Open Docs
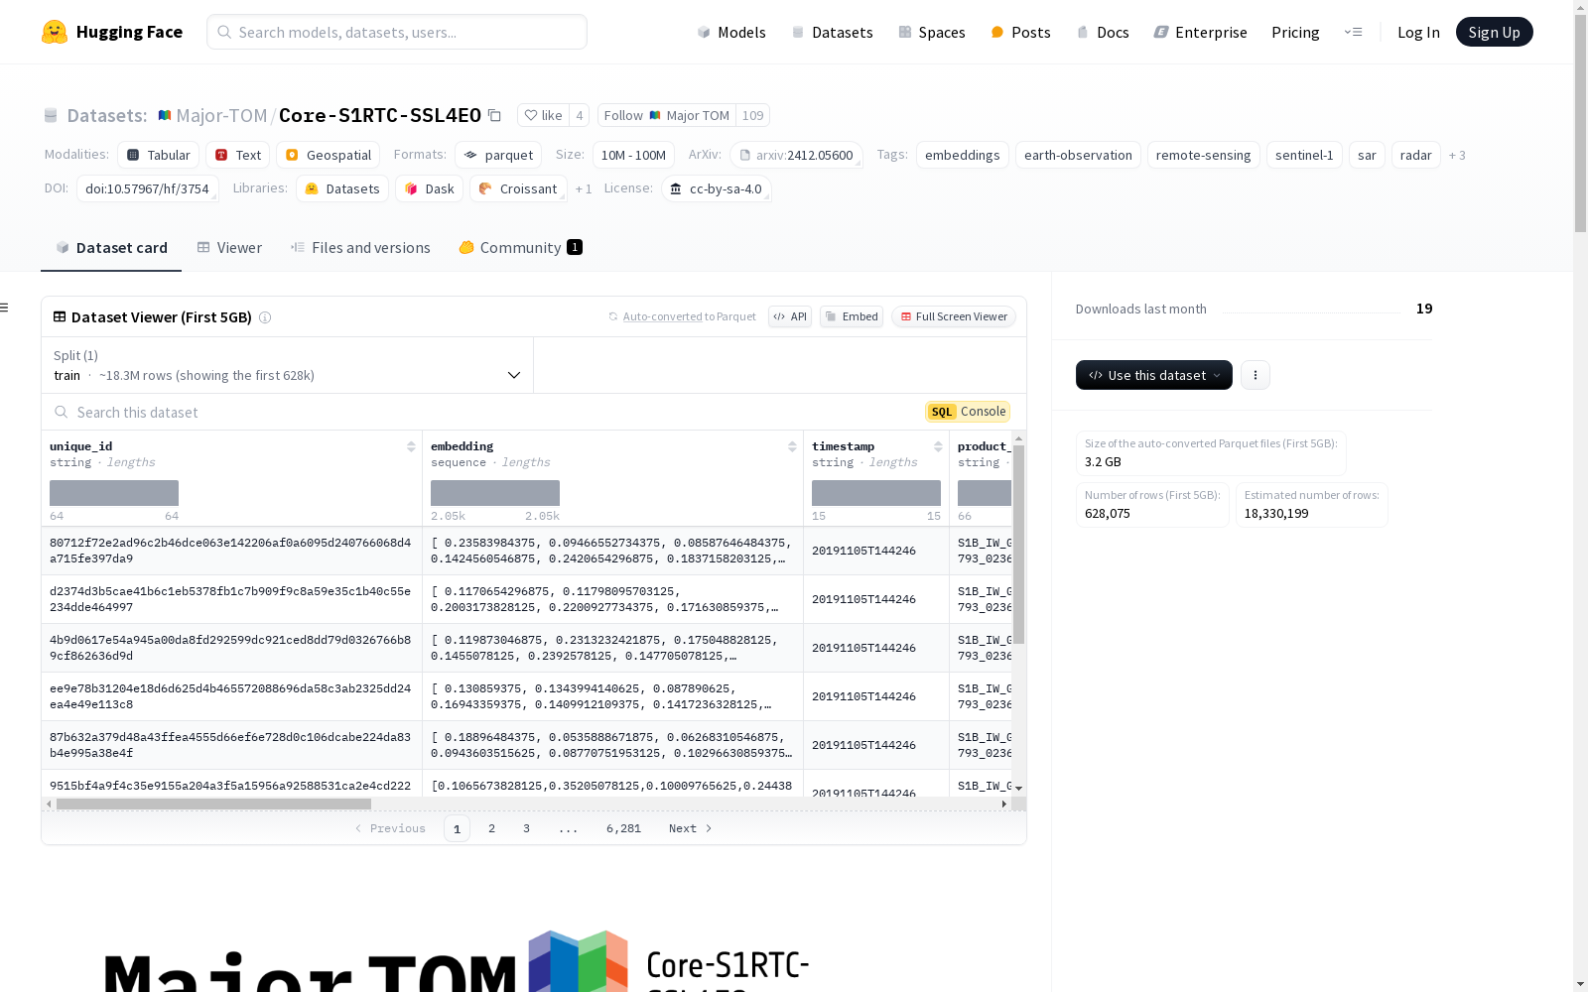 pos(1103,32)
